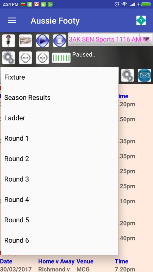The image size is (153, 272).
Task: Decrease volume with the minus icon
Action: [x=26, y=58]
